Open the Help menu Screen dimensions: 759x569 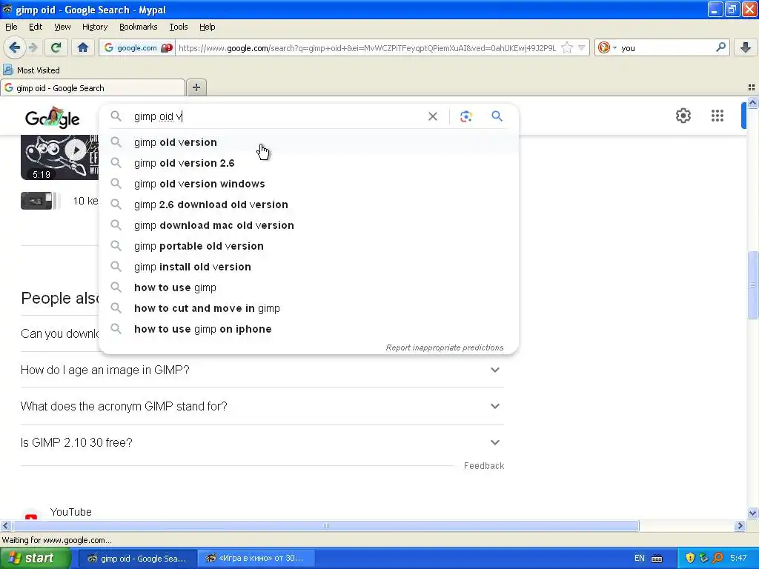tap(208, 27)
